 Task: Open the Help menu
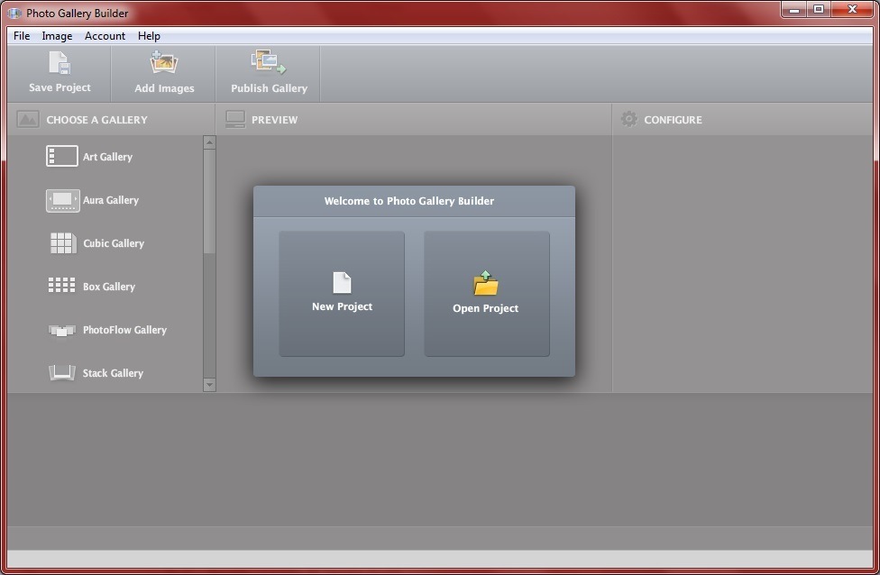[149, 35]
